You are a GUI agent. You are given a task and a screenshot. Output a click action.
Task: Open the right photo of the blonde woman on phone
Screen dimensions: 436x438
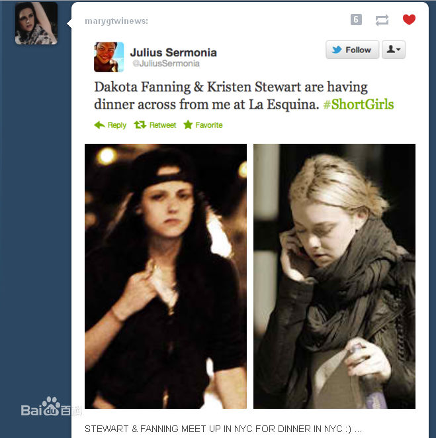tap(334, 276)
